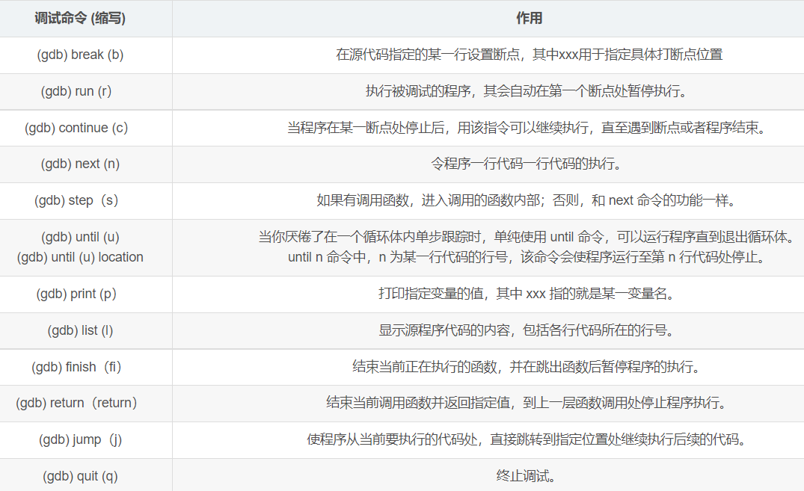
Task: Click the '作用' column header
Action: click(x=530, y=19)
